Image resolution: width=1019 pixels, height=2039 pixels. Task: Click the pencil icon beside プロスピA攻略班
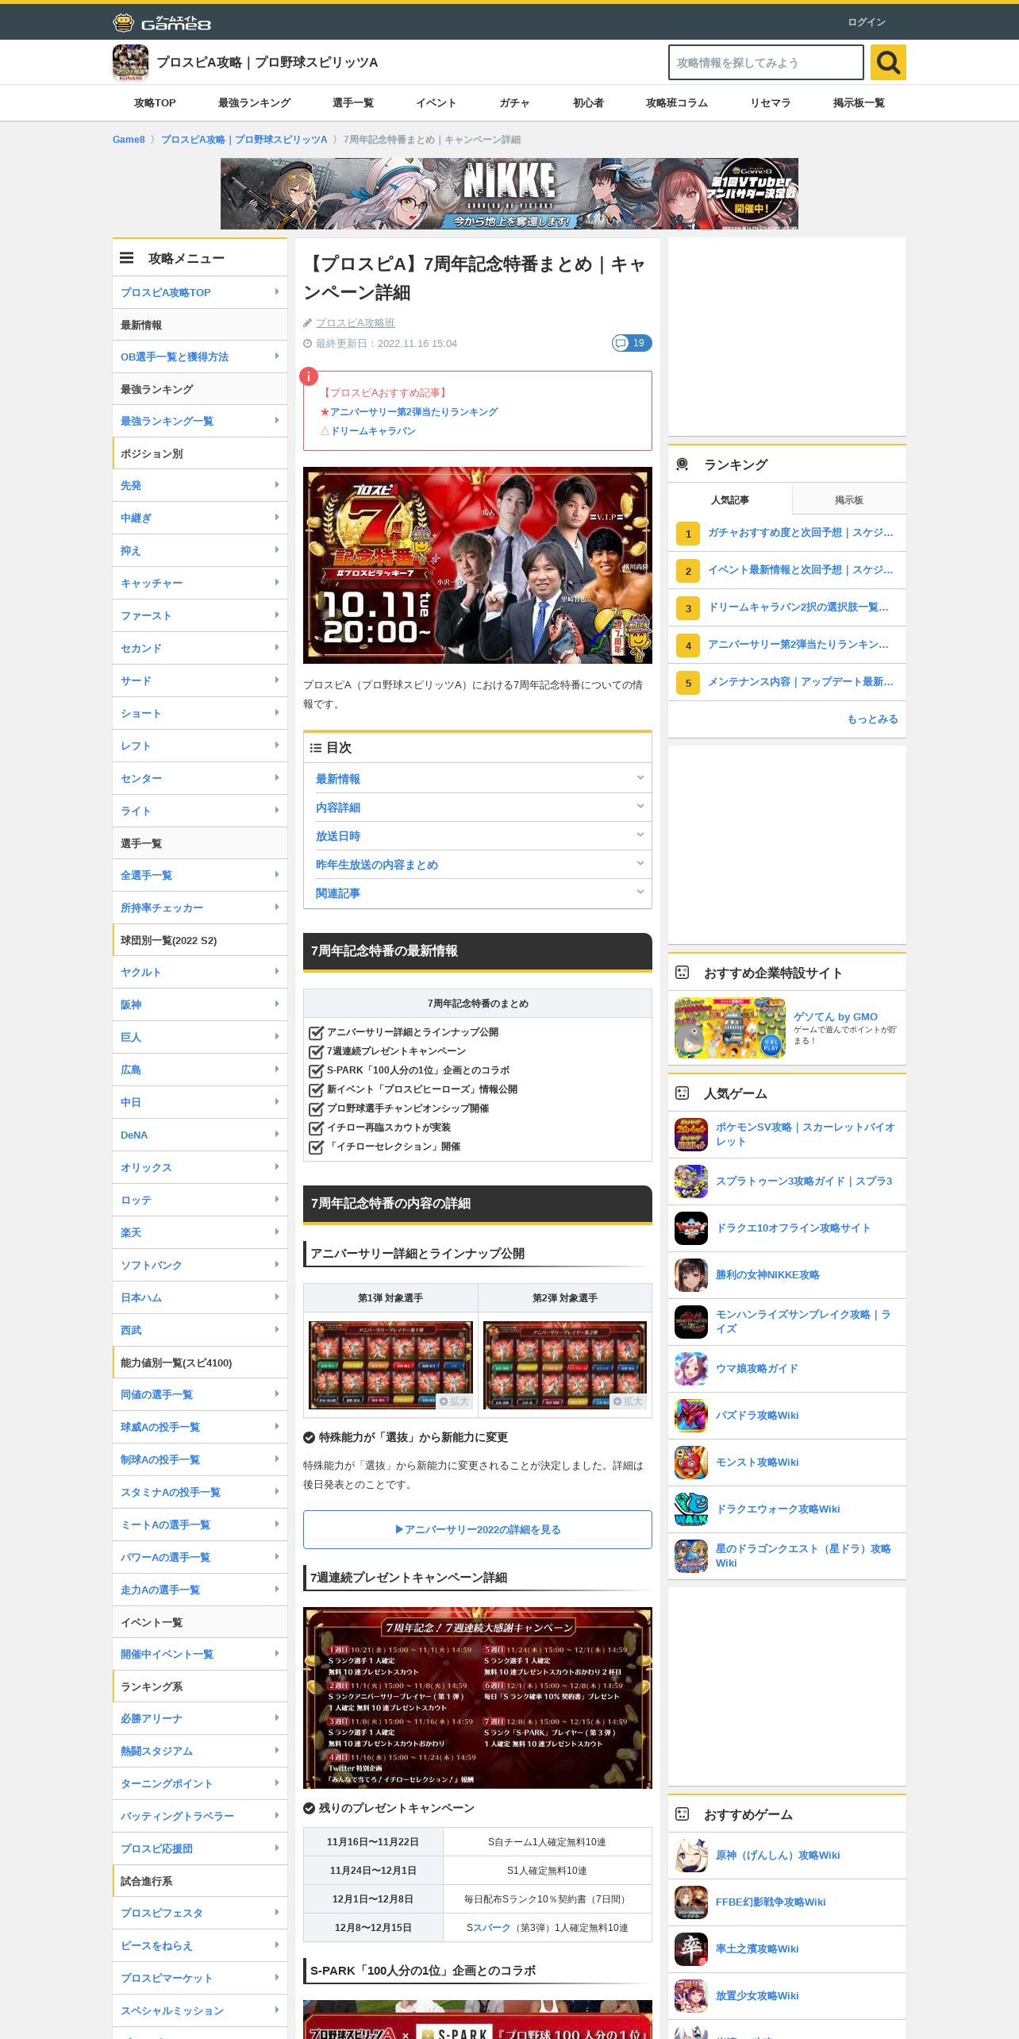(307, 323)
